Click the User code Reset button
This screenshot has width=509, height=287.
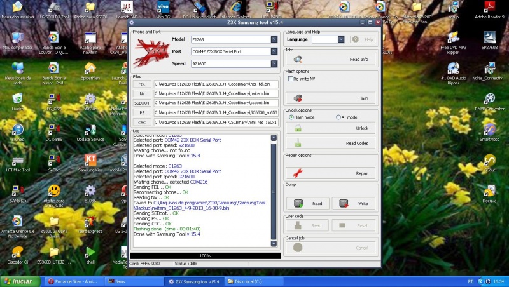(354, 225)
